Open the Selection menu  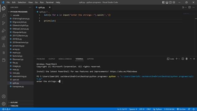[x=22, y=2]
